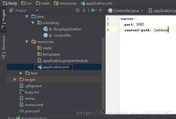
Task: Click the pom.xml Maven m icon
Action: point(22,111)
